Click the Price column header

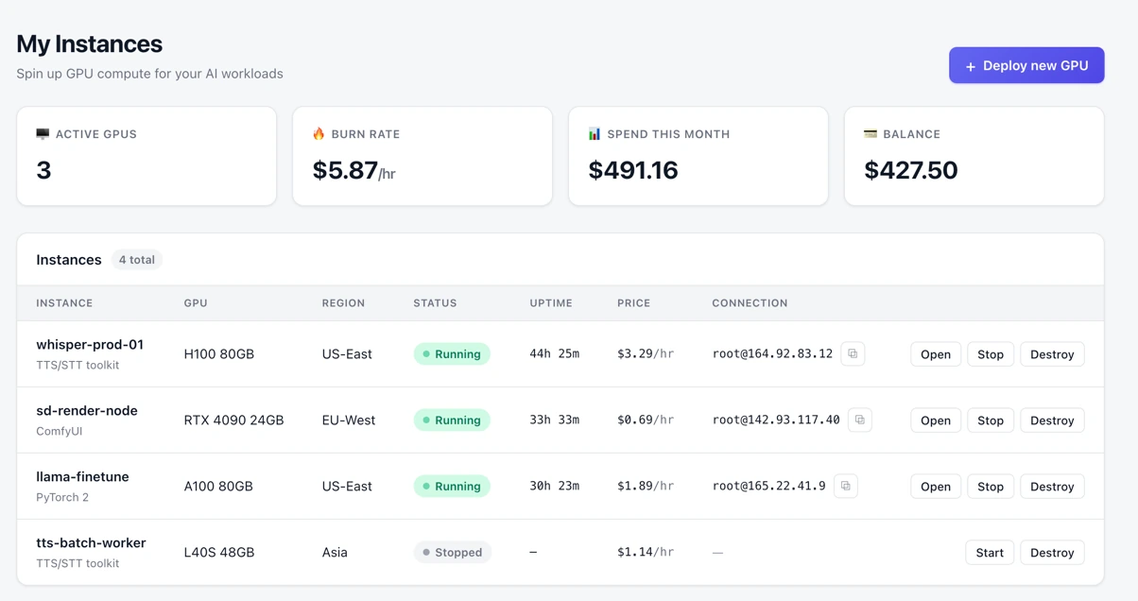click(x=633, y=303)
